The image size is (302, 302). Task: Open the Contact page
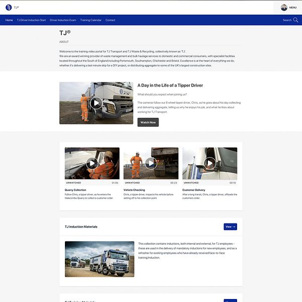tap(110, 20)
